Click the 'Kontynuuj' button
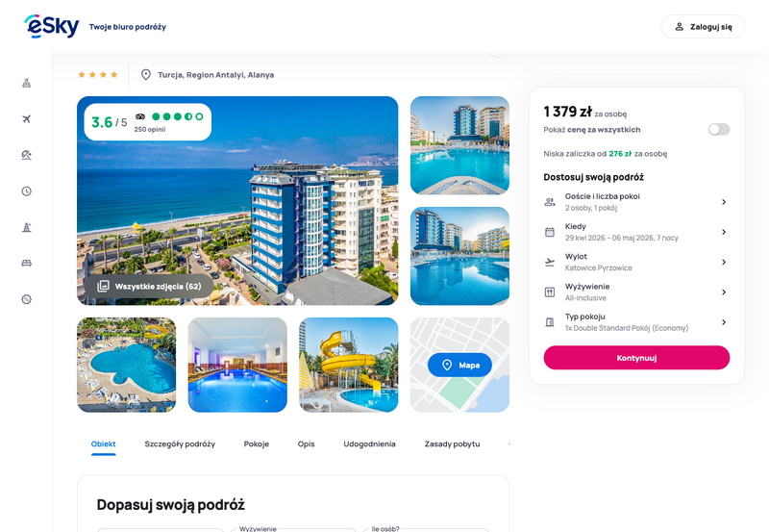Viewport: 769px width, 532px height. click(x=636, y=358)
